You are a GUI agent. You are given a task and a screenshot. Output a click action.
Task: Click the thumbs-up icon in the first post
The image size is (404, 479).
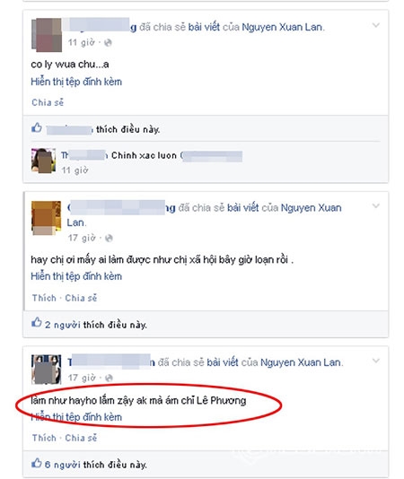tap(37, 127)
